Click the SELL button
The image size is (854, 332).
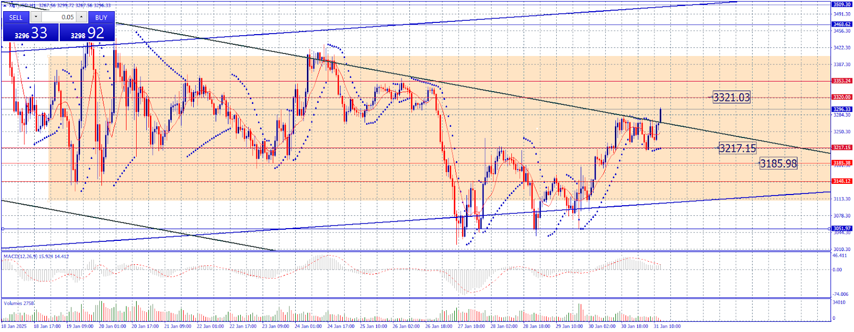(x=16, y=17)
